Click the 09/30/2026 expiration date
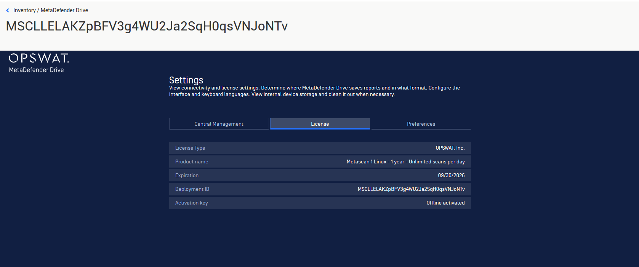Screen dimensions: 639x267 (451, 175)
